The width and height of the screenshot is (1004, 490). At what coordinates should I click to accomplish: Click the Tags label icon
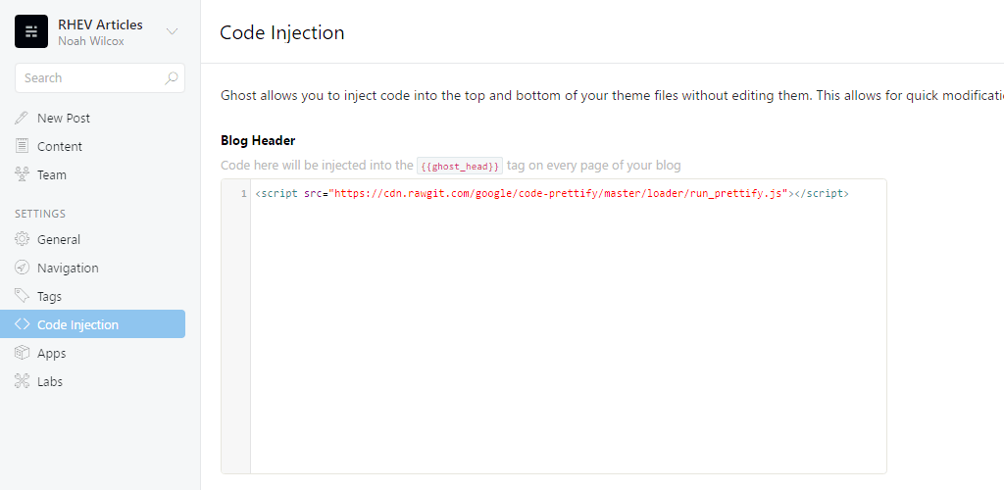point(22,296)
